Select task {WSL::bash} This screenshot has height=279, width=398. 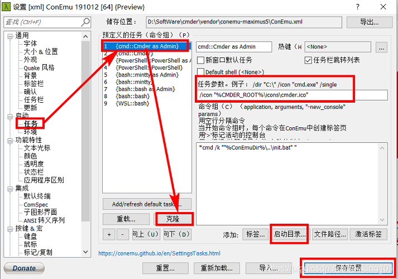(x=147, y=103)
